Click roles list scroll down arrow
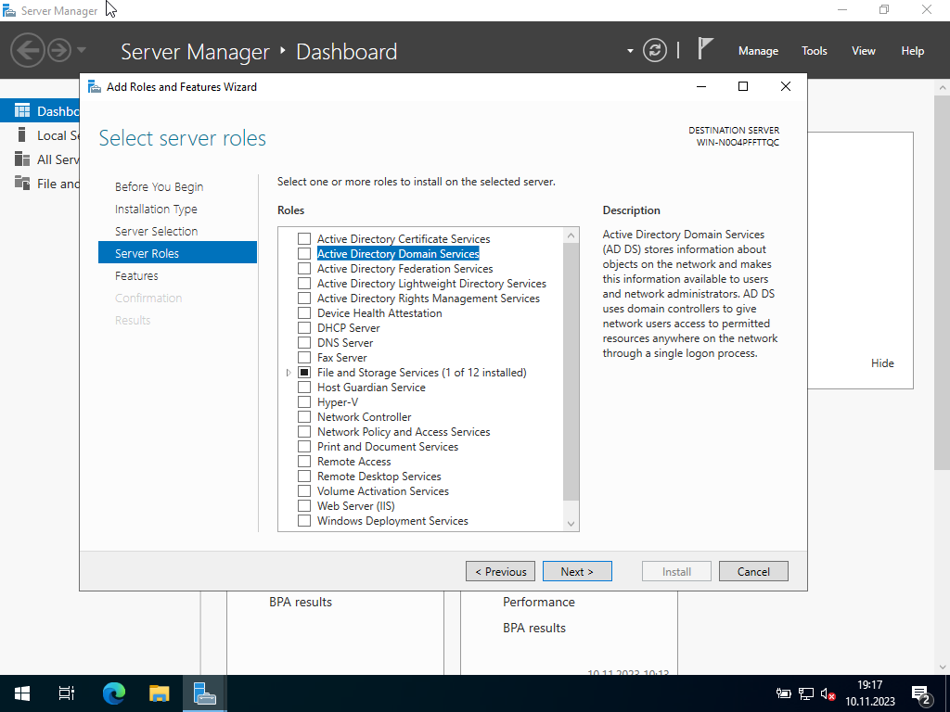This screenshot has height=712, width=950. click(571, 524)
